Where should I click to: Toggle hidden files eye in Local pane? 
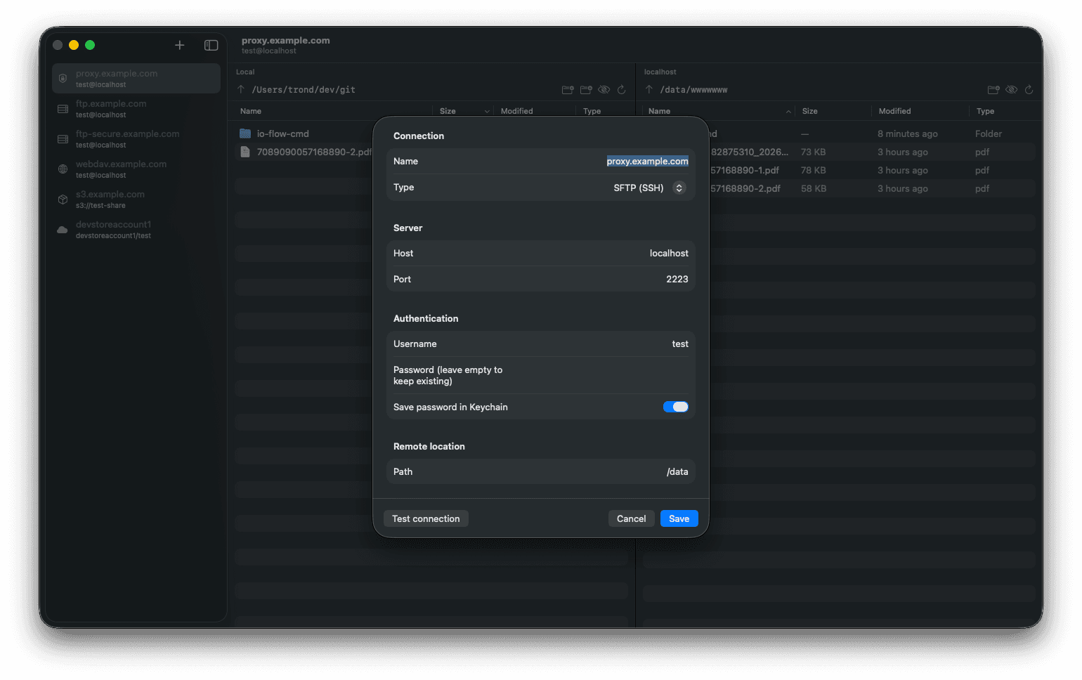click(x=604, y=89)
